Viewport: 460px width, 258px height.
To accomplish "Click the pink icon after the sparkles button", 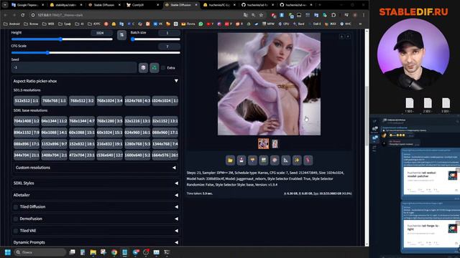I will coord(308,160).
